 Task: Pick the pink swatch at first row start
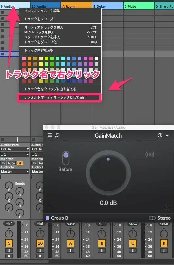[24, 59]
